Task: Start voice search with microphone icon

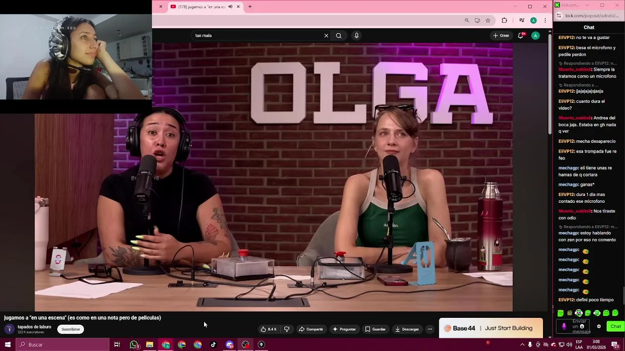Action: pos(356,36)
